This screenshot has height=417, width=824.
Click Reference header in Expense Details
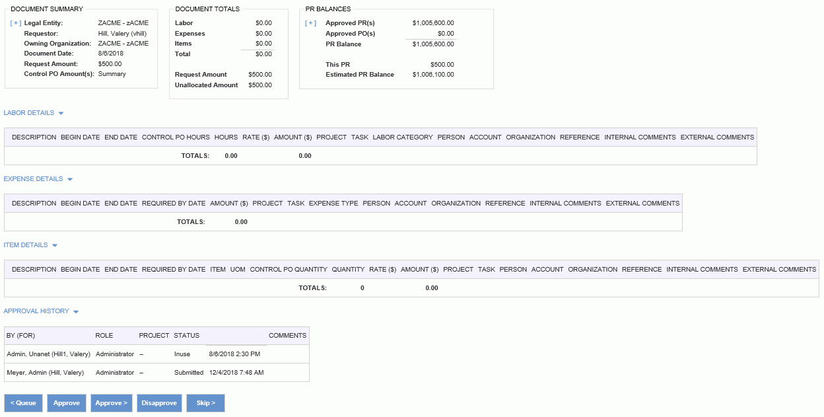505,204
